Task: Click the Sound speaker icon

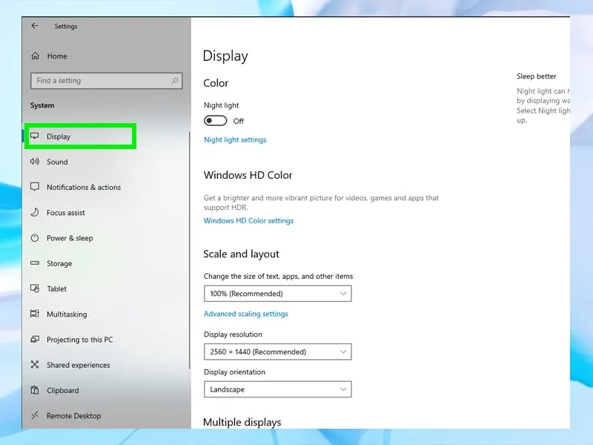Action: click(35, 162)
